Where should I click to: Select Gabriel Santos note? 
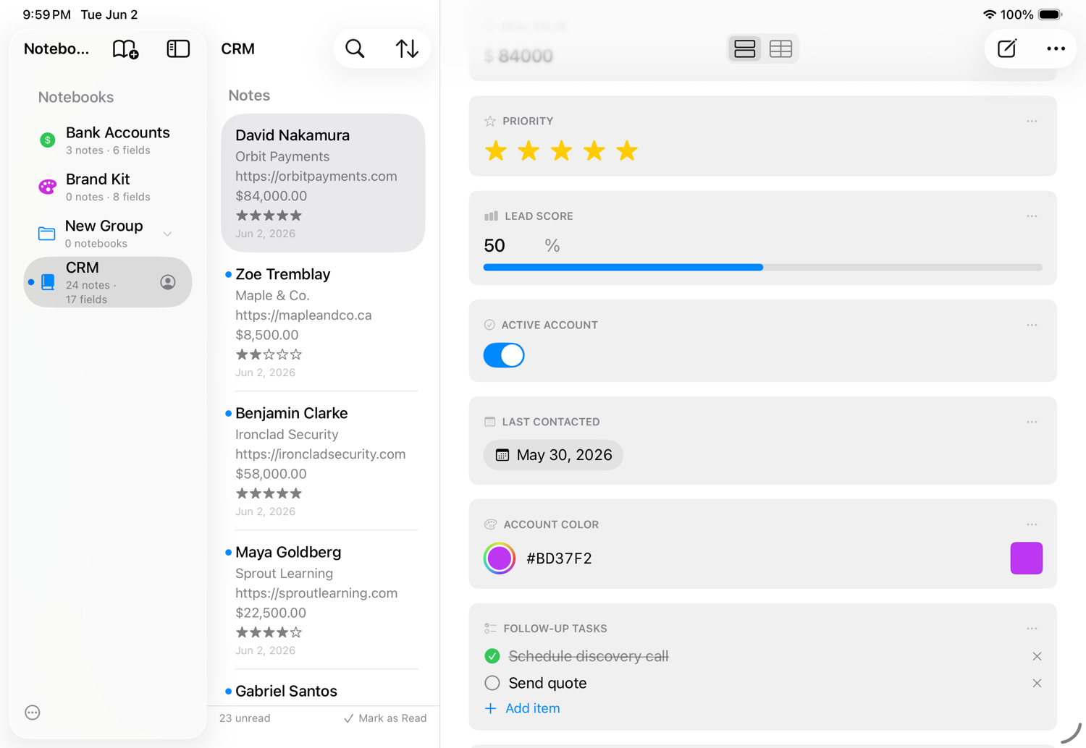tap(323, 691)
